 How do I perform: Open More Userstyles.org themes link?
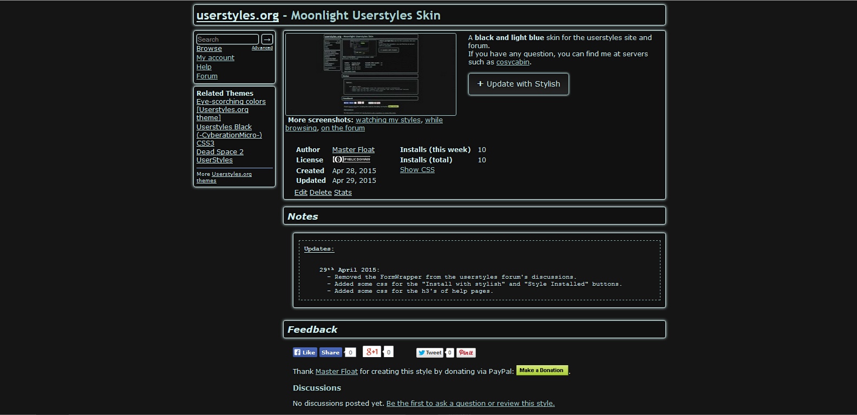pos(224,177)
